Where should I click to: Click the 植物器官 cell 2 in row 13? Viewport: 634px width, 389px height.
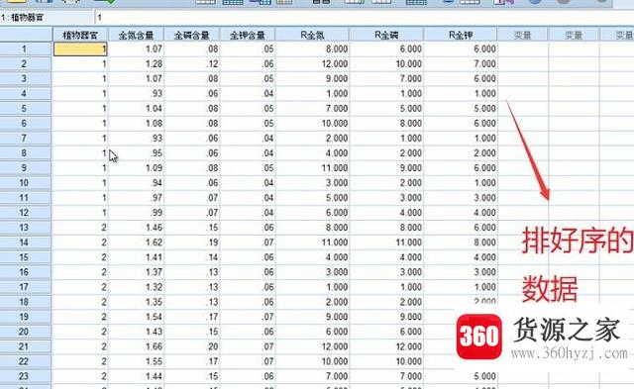(80, 228)
